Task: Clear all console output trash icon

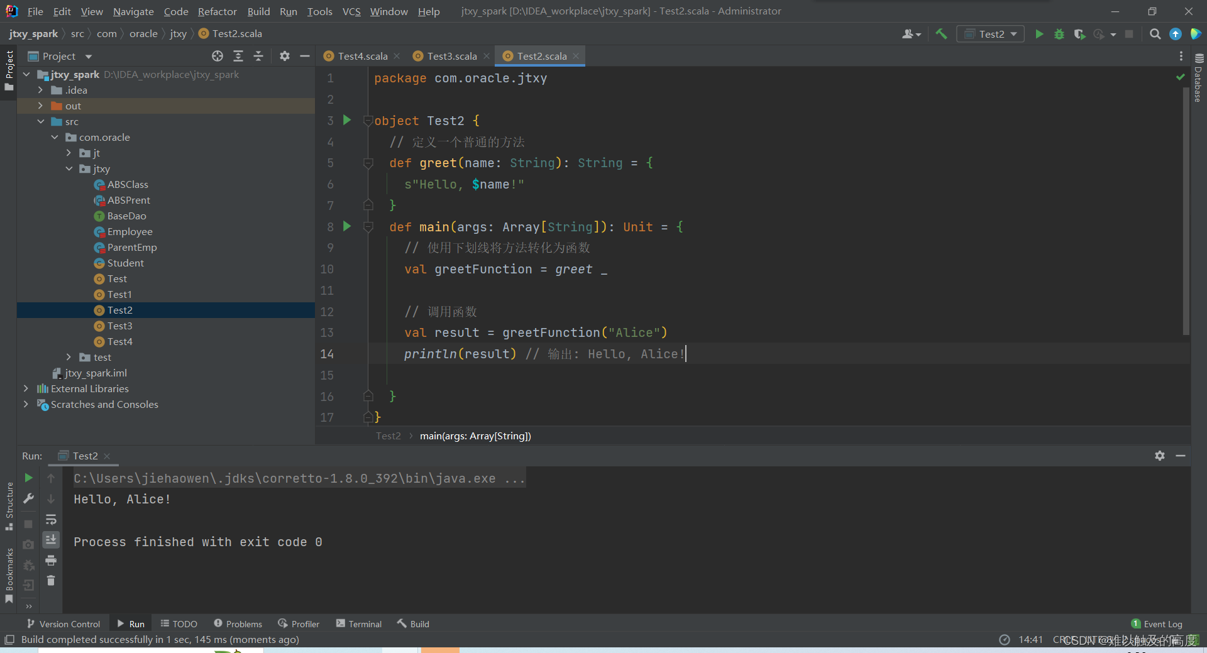Action: [x=51, y=580]
